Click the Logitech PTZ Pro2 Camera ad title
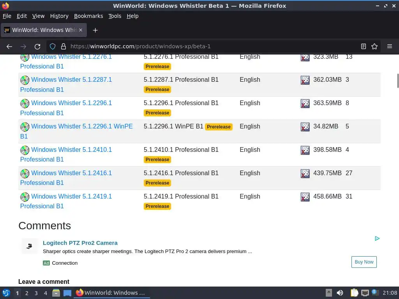This screenshot has width=399, height=299. [x=80, y=243]
